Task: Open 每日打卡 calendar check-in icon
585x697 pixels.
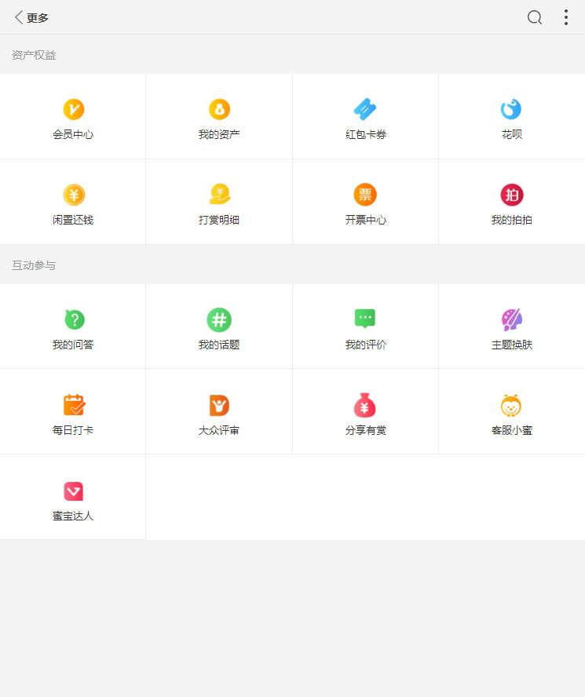Action: pyautogui.click(x=73, y=405)
